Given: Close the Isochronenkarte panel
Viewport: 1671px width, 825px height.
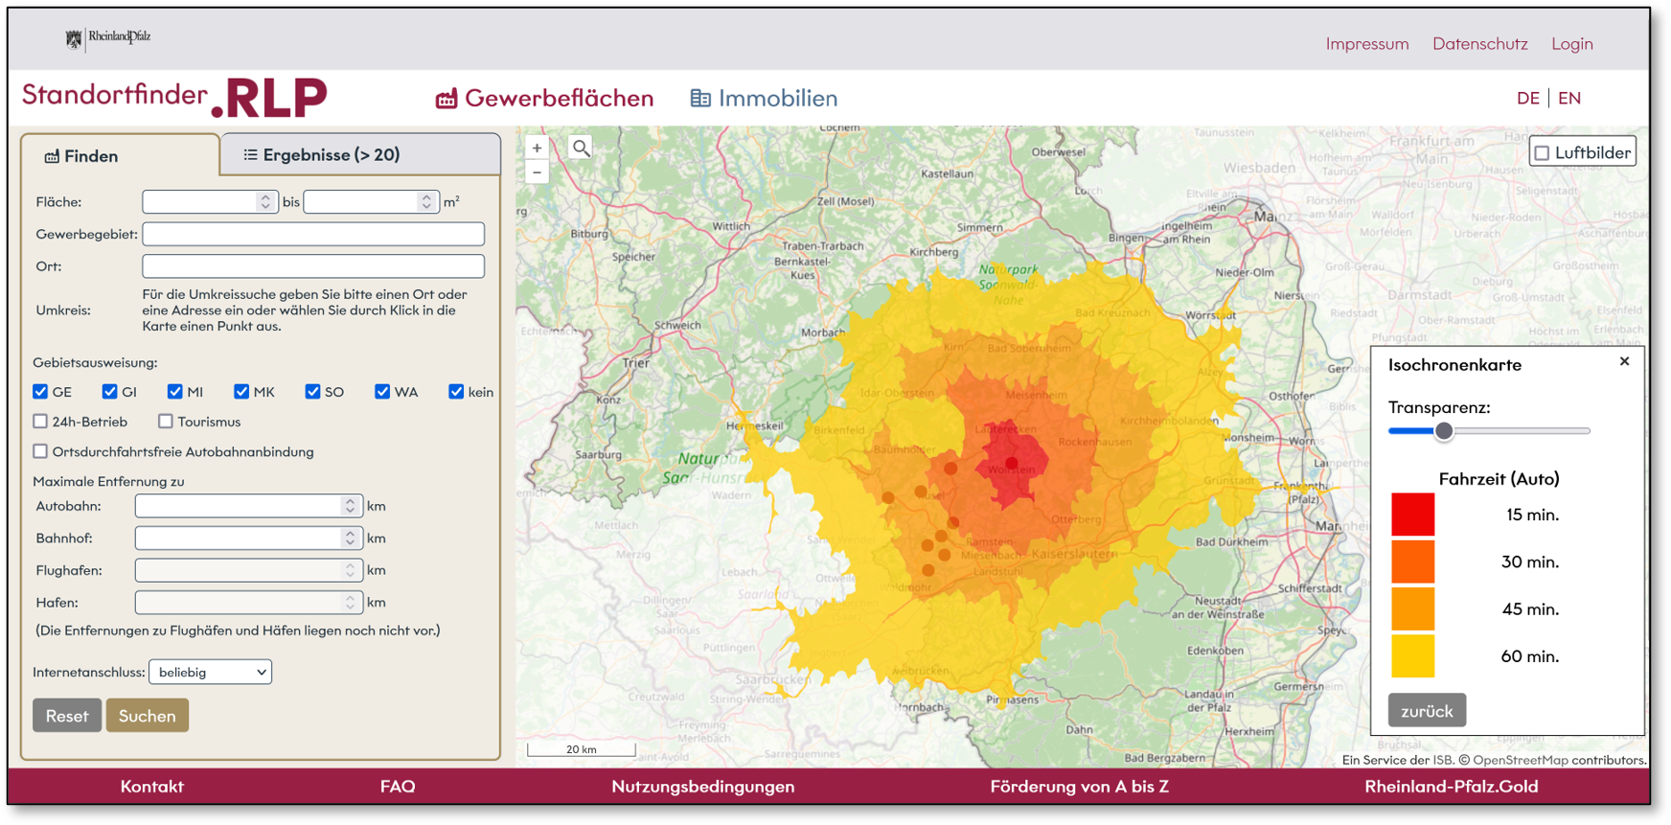Looking at the screenshot, I should [1624, 361].
